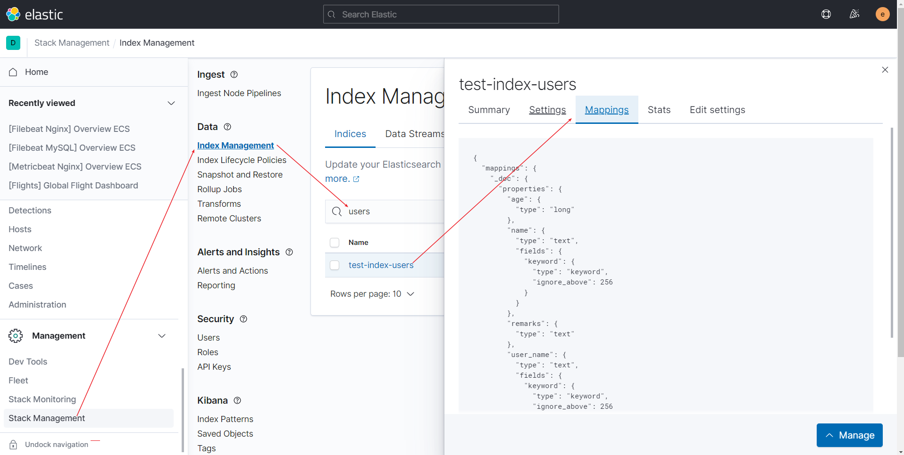Screen dimensions: 904x455
Task: Open the user avatar menu
Action: click(882, 14)
